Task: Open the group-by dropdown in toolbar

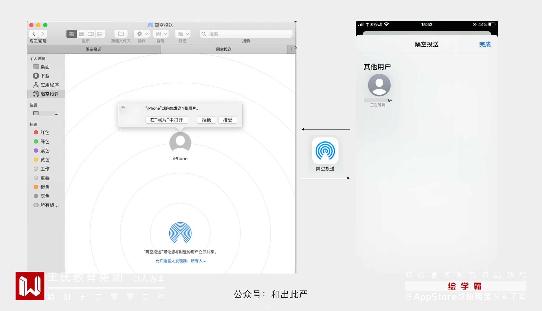Action: (161, 34)
